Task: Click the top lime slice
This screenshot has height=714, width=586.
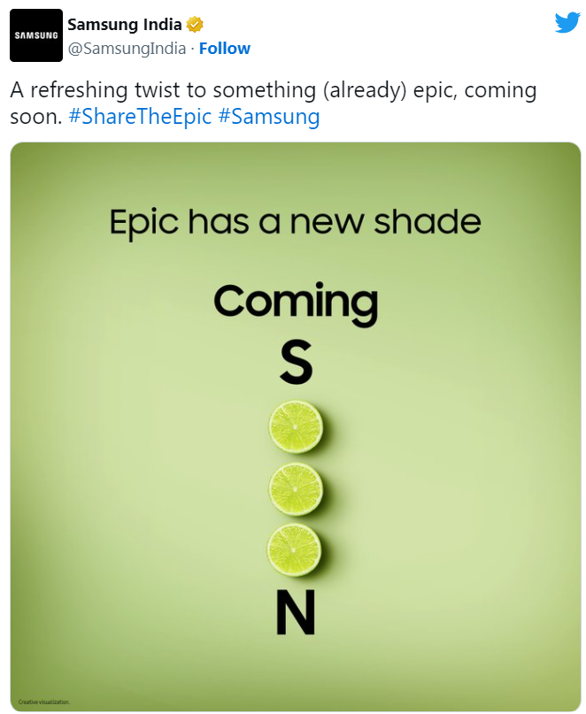Action: click(296, 426)
